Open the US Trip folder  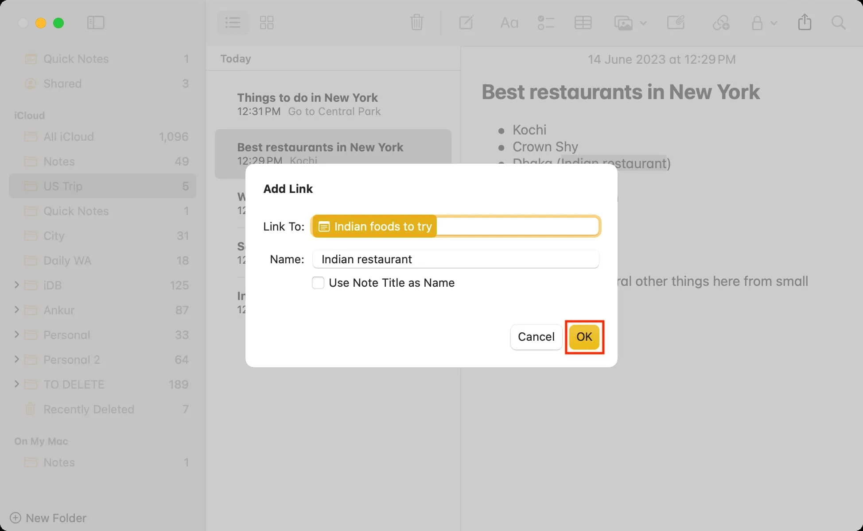62,186
